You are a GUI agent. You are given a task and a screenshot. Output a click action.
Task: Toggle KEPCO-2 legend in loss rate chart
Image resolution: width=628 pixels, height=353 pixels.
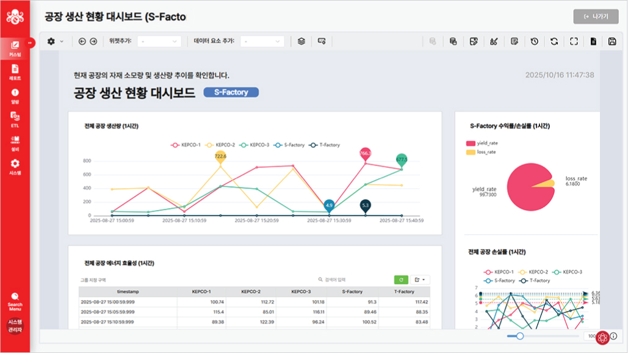tap(533, 272)
